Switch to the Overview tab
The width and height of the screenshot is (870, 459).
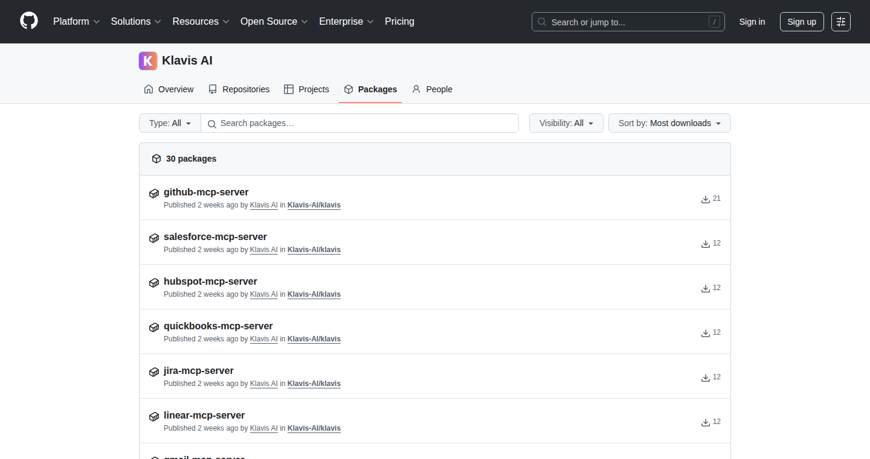point(169,89)
